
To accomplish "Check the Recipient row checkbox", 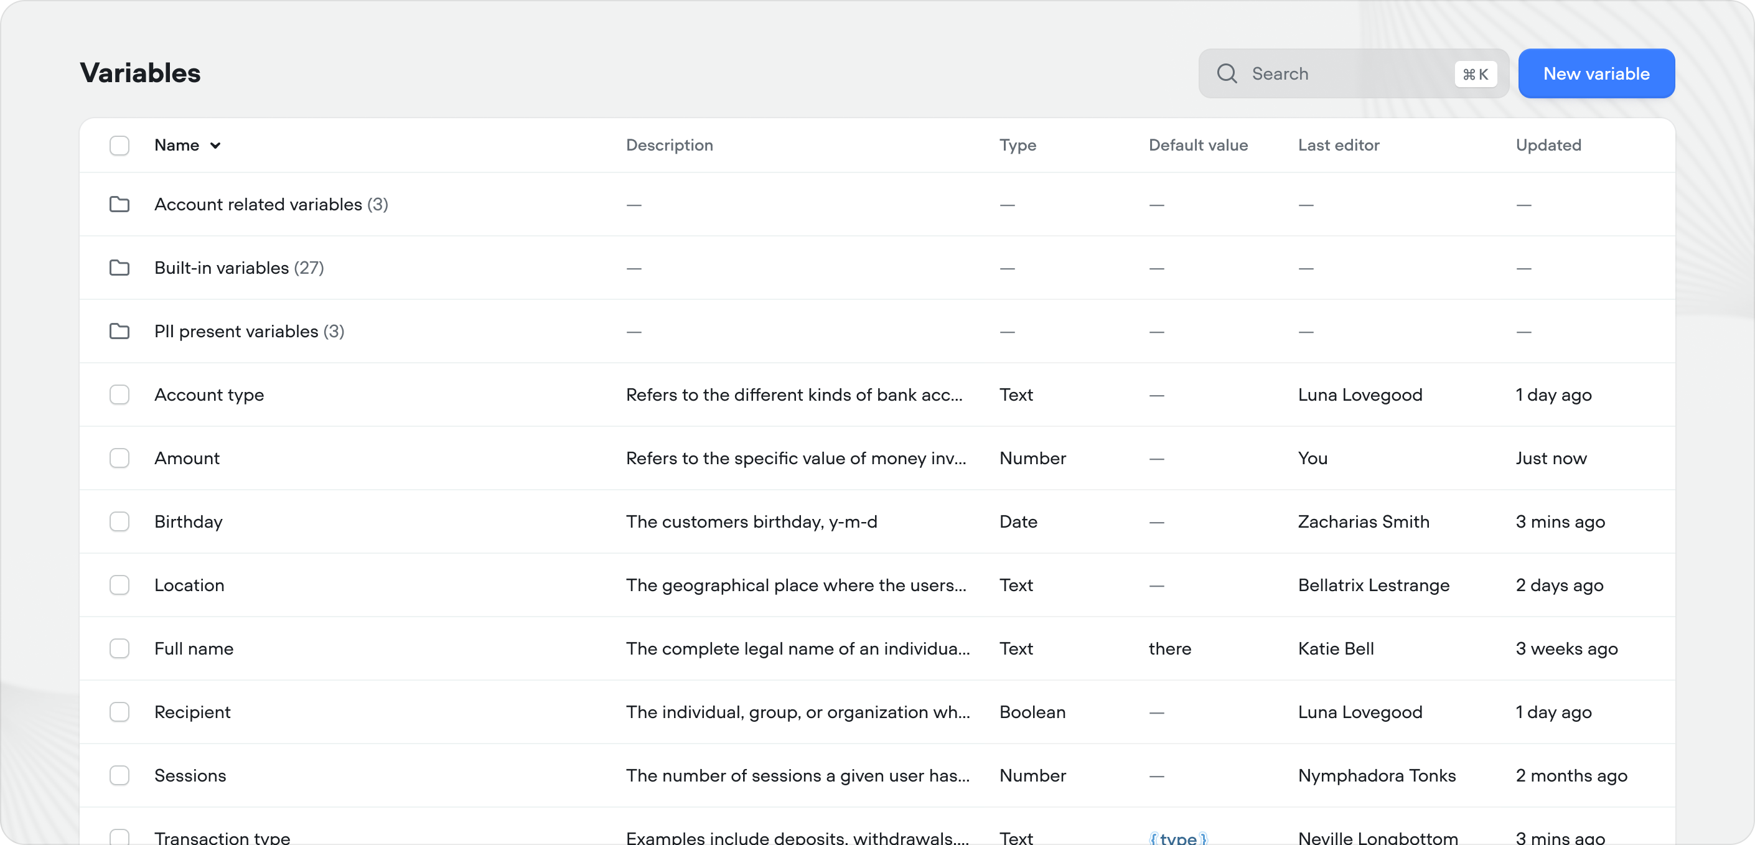I will pyautogui.click(x=119, y=711).
